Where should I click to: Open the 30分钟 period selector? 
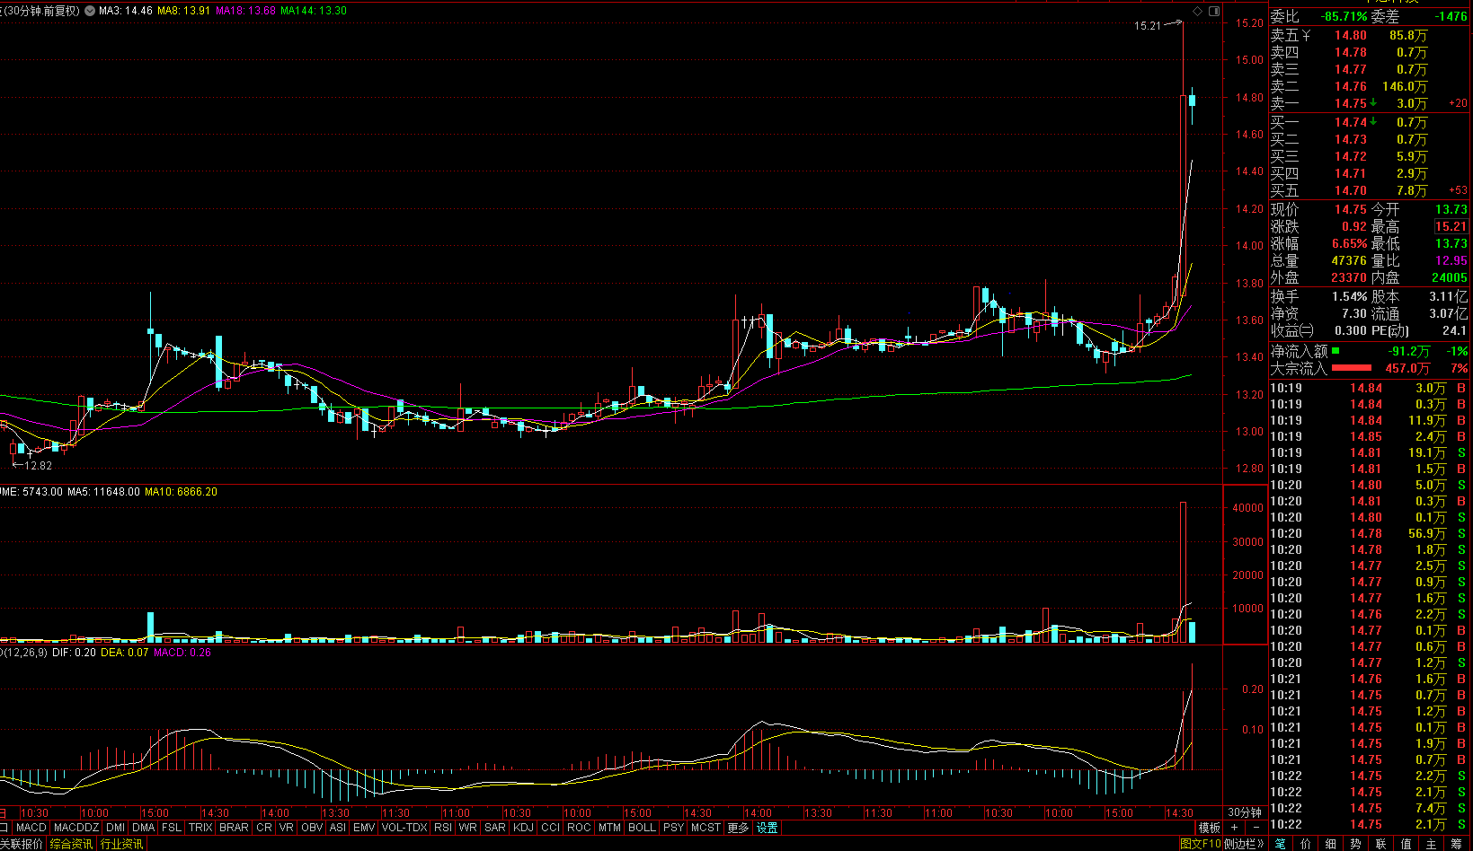[1245, 812]
